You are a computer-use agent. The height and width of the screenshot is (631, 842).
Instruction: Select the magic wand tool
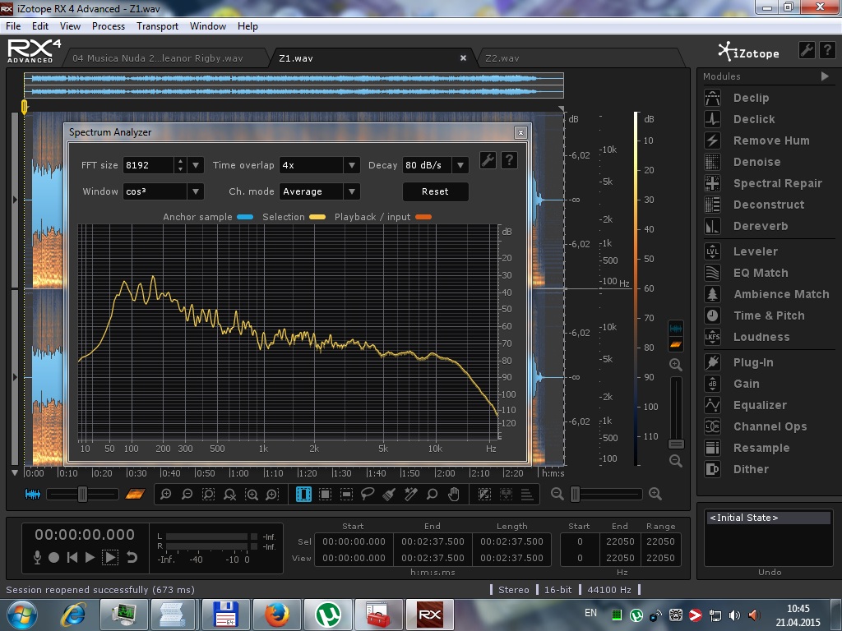tap(411, 494)
